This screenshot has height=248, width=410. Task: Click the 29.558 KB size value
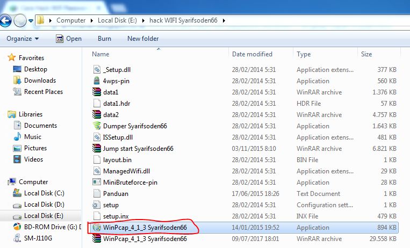(x=383, y=239)
